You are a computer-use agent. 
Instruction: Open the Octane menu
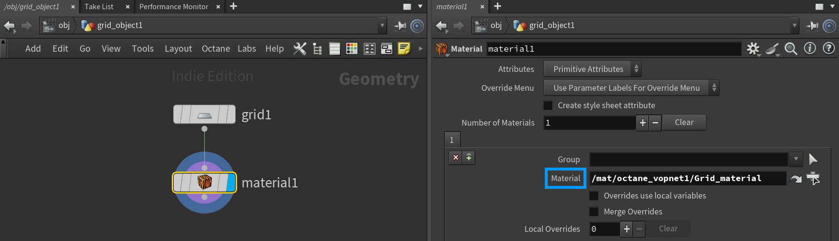[216, 49]
